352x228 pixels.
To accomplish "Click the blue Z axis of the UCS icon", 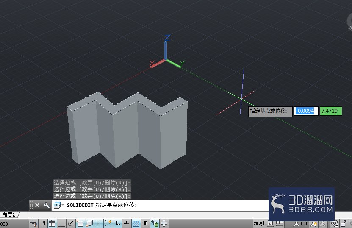I will (x=166, y=50).
